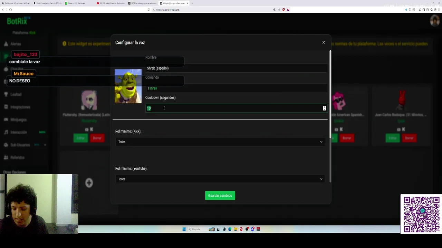Click the user profile avatar

434,21
